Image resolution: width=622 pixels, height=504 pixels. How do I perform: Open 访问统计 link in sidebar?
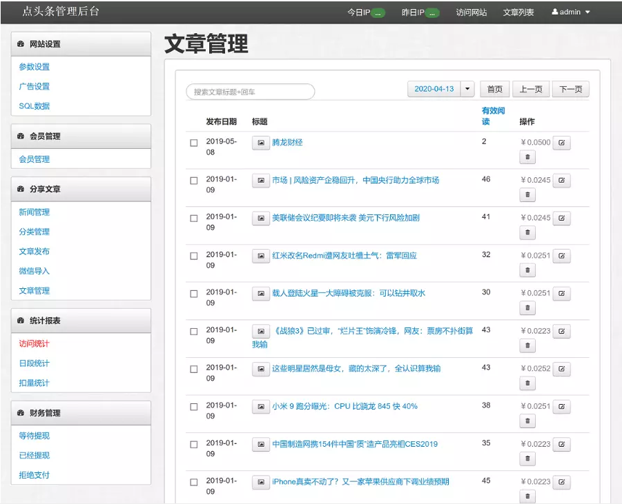[34, 343]
